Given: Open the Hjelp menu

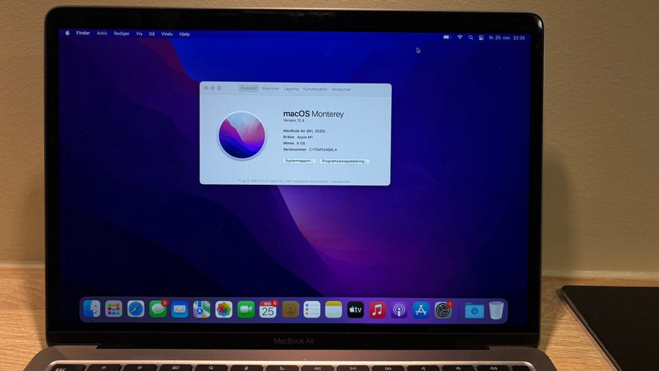Looking at the screenshot, I should tap(185, 34).
